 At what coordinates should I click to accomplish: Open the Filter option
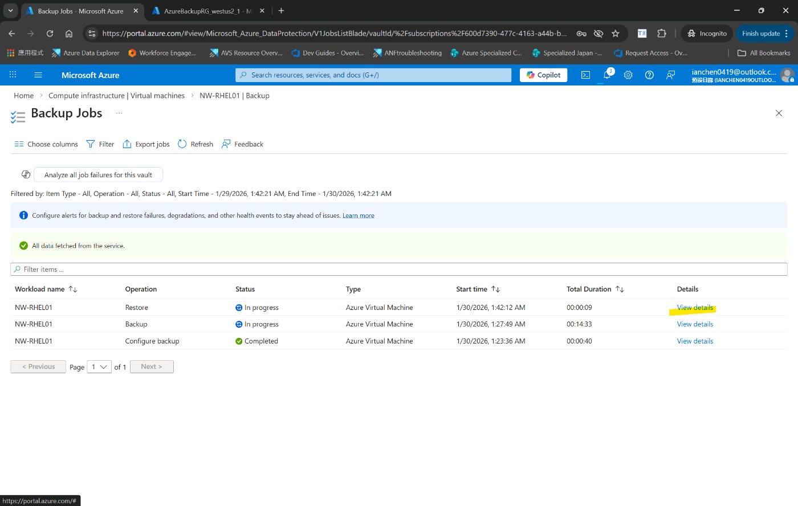click(x=100, y=144)
